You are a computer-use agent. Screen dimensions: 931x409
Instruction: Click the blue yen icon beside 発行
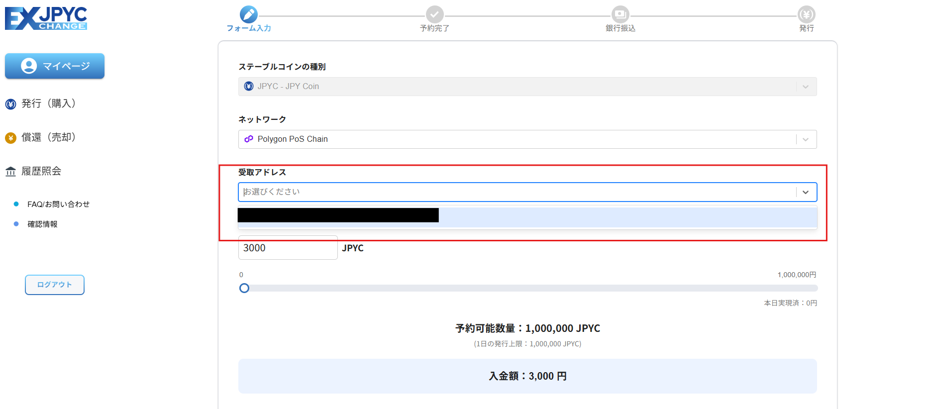pyautogui.click(x=10, y=104)
